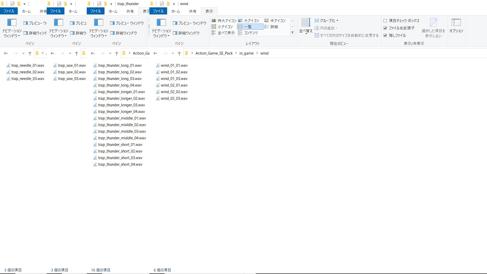The image size is (487, 274).
Task: Click in_game breadcrumb in address bar
Action: point(246,53)
